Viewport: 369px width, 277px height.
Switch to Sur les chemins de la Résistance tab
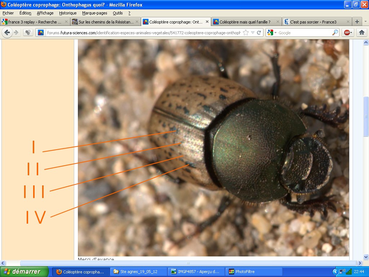click(106, 22)
